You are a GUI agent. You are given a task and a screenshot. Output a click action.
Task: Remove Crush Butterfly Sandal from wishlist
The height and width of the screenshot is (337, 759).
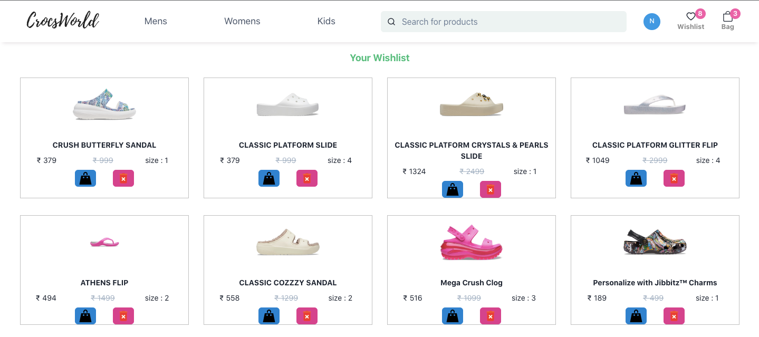pos(123,178)
